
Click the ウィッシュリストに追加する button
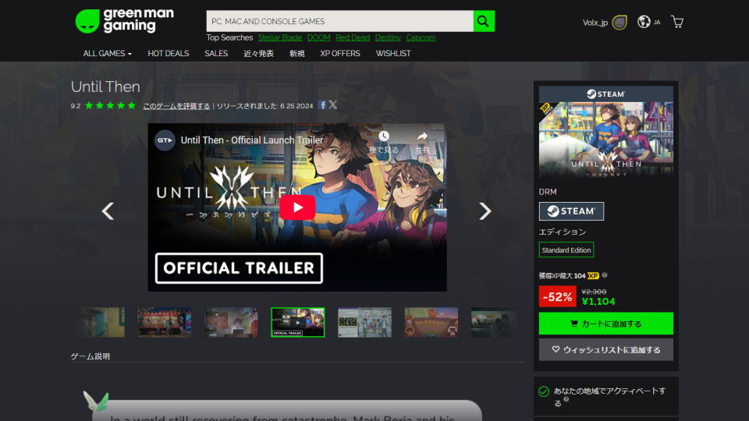click(x=605, y=350)
